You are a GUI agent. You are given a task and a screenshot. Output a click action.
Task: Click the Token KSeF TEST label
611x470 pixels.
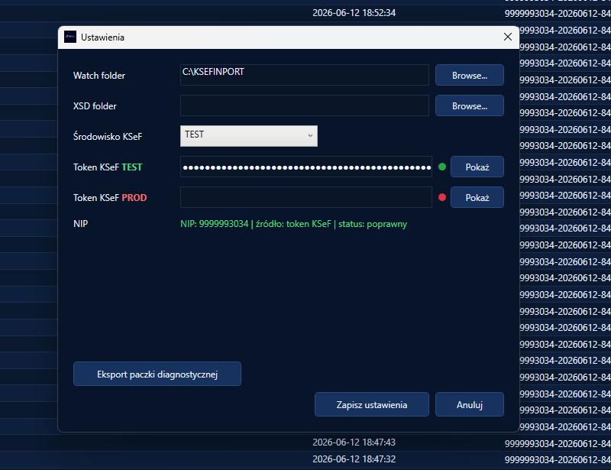click(108, 167)
